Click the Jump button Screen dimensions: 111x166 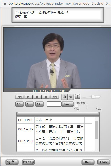68,104
